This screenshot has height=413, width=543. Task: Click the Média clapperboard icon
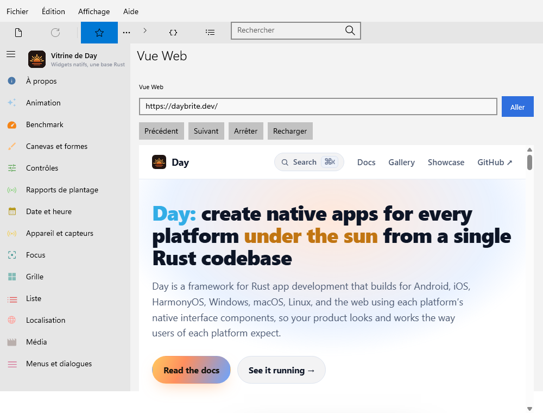click(12, 342)
